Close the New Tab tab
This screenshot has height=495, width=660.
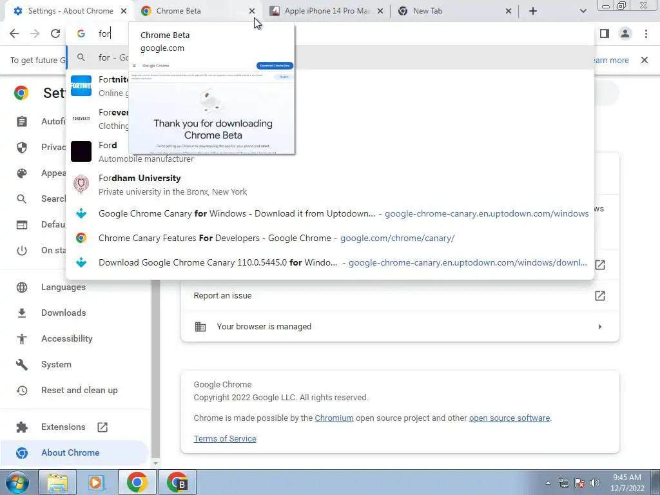(x=509, y=11)
